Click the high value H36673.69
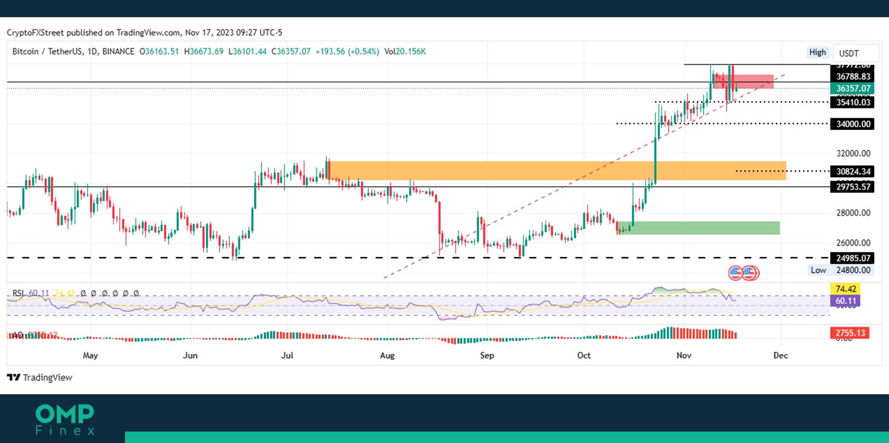The height and width of the screenshot is (443, 889). click(204, 52)
